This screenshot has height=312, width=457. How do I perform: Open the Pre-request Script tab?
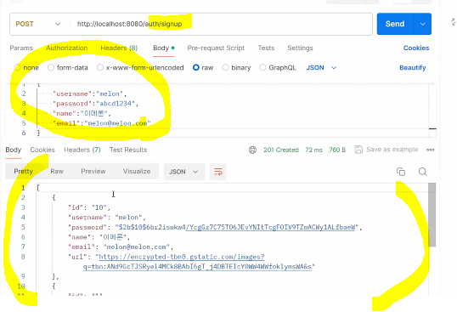point(216,48)
